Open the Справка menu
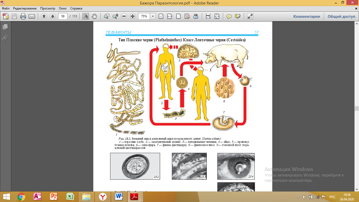This screenshot has height=202, width=359. pos(76,8)
